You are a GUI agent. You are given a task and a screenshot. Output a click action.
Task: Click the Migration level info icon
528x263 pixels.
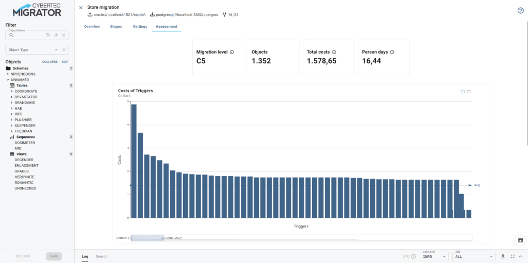[x=232, y=52]
